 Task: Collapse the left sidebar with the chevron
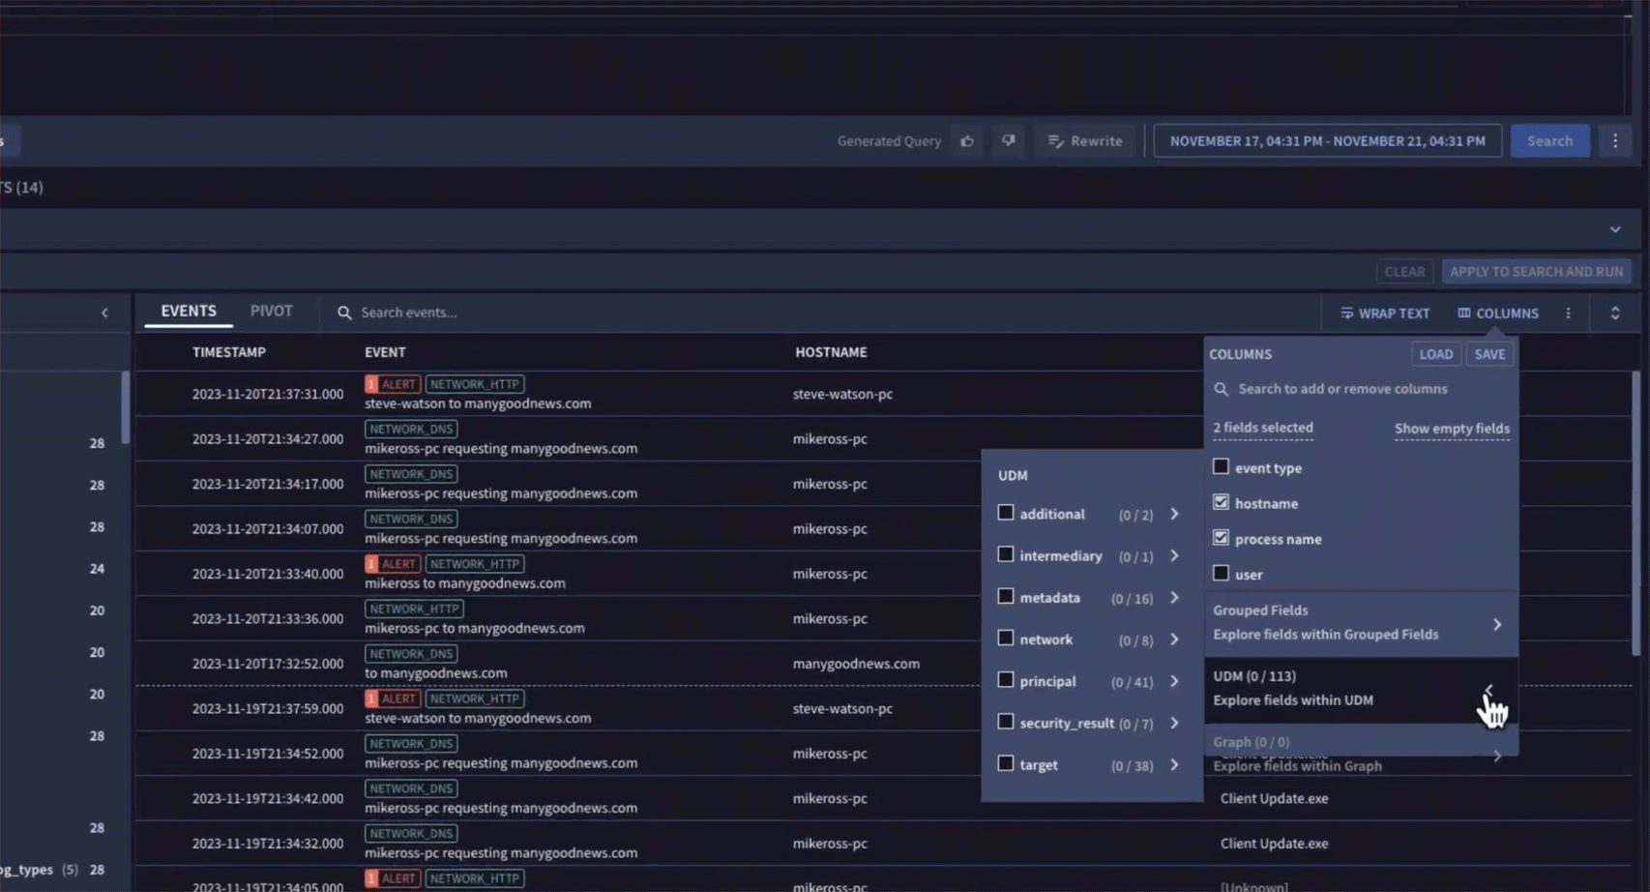coord(104,312)
